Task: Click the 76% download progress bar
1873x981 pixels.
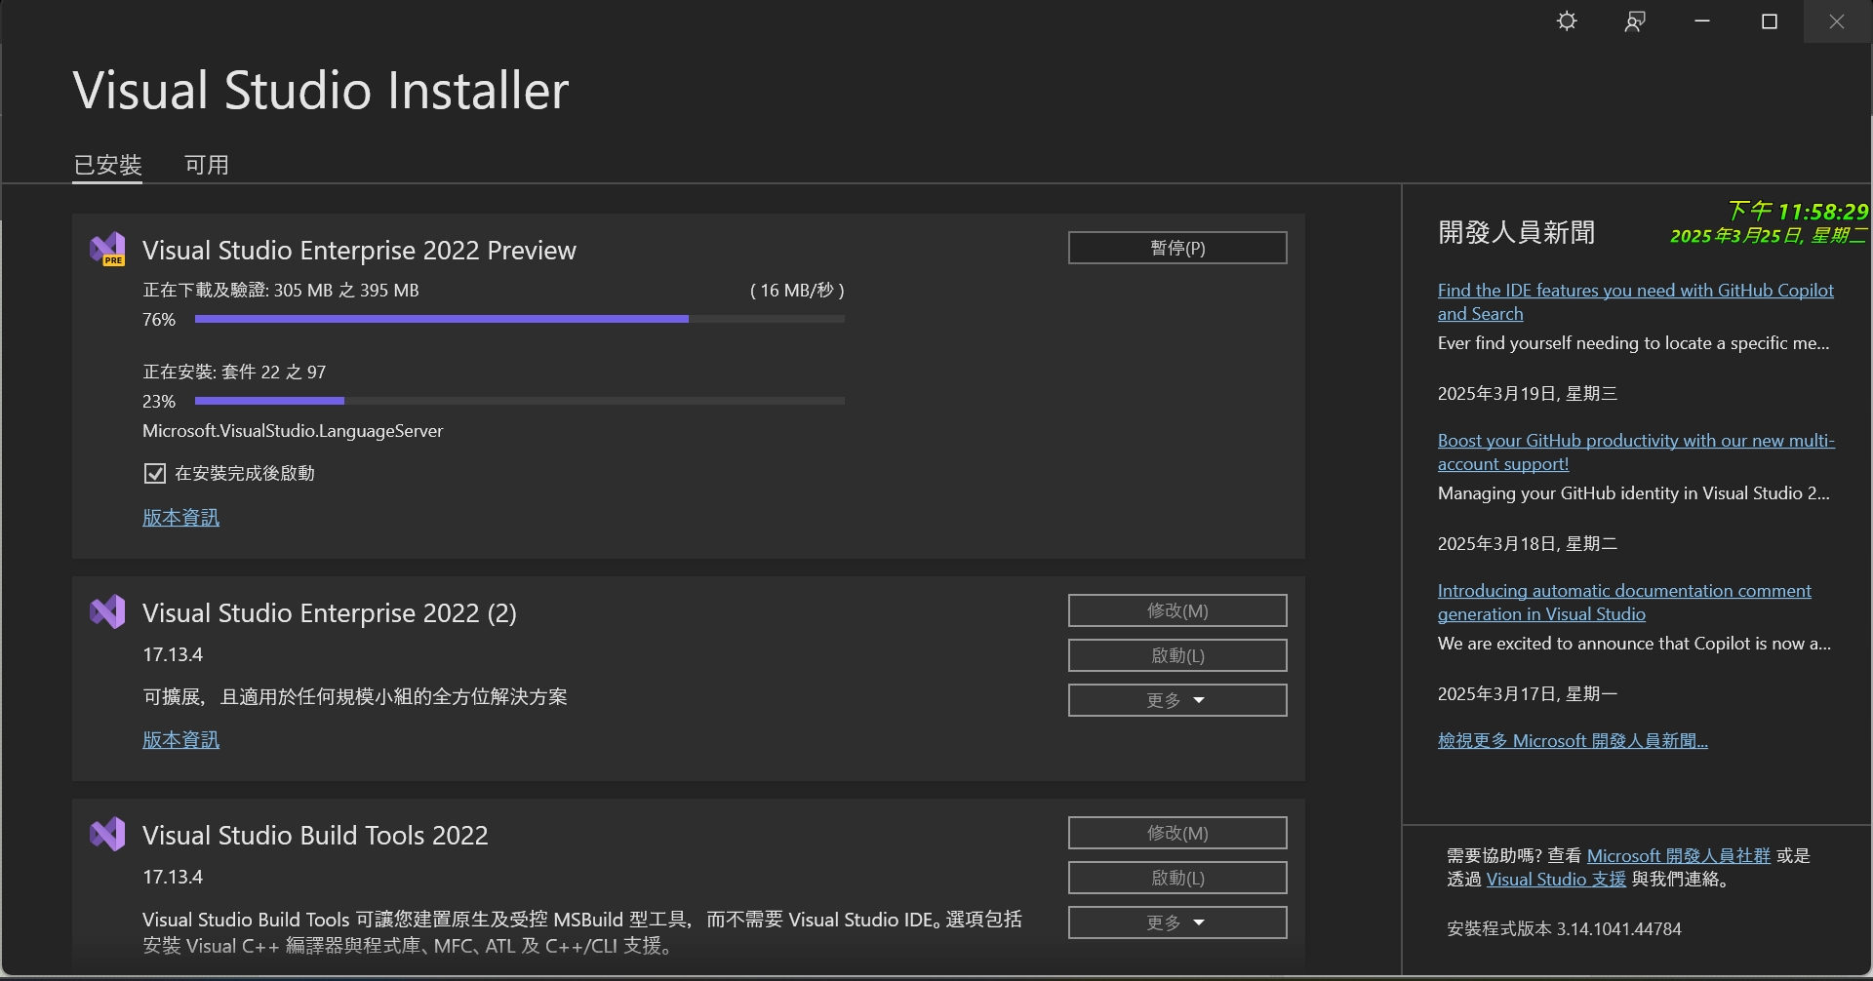Action: (x=520, y=319)
